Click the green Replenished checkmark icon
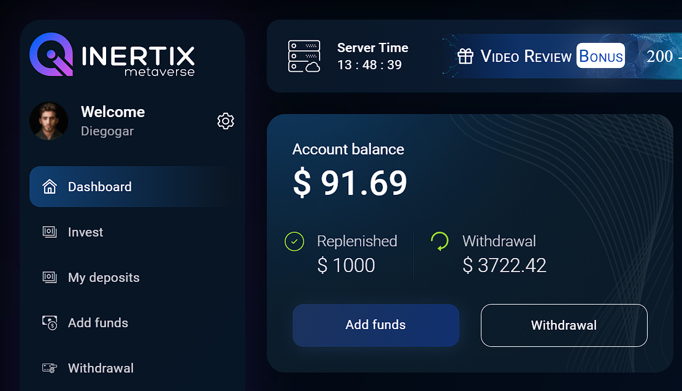This screenshot has height=391, width=682. 294,241
